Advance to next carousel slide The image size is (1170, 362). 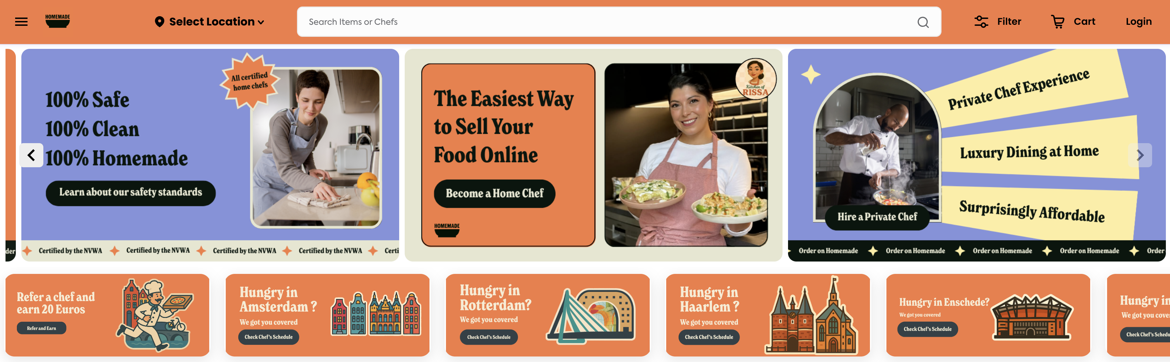[1140, 155]
